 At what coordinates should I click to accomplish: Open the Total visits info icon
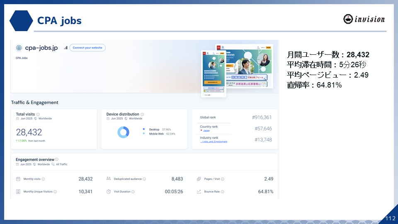point(38,114)
